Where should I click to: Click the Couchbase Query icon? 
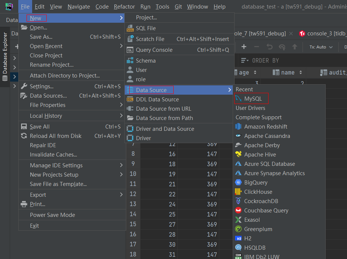tap(238, 210)
